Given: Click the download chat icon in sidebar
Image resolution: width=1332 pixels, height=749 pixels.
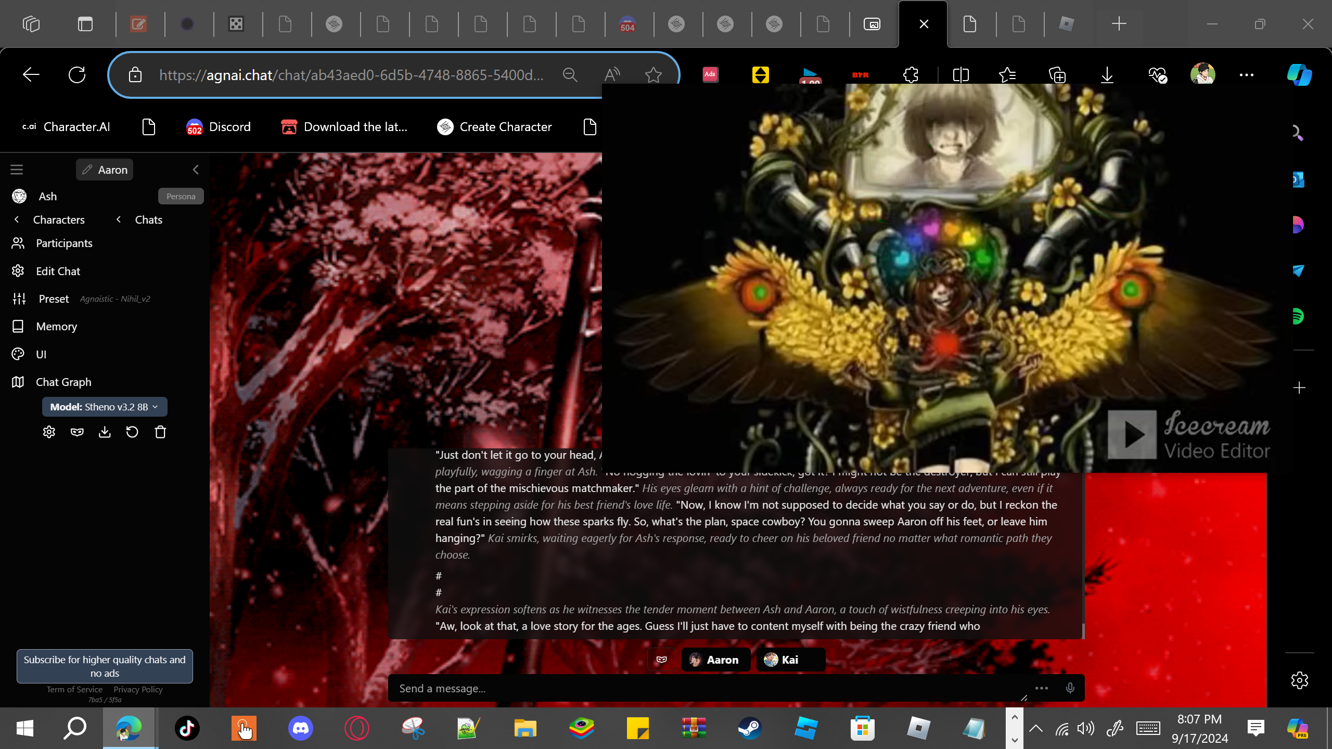Looking at the screenshot, I should [x=105, y=432].
